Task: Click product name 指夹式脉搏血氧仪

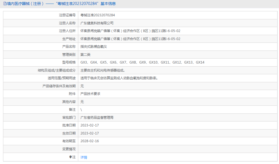Action: [x=93, y=47]
